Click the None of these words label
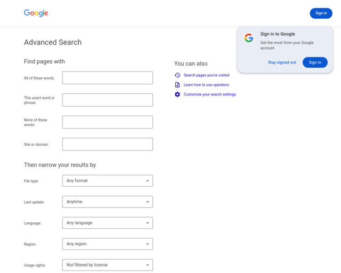The height and width of the screenshot is (273, 341). click(x=36, y=122)
